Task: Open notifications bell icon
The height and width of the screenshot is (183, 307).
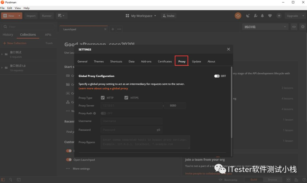Action: coord(262,16)
